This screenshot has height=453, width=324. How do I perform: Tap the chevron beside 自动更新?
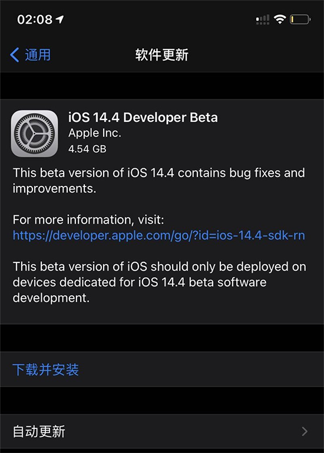[x=305, y=431]
